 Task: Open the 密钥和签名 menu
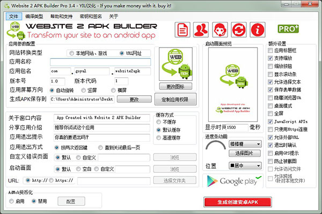tap(91, 17)
